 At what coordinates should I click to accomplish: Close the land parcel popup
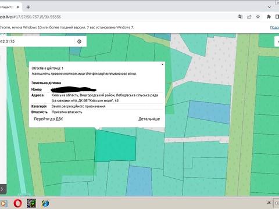point(162,64)
